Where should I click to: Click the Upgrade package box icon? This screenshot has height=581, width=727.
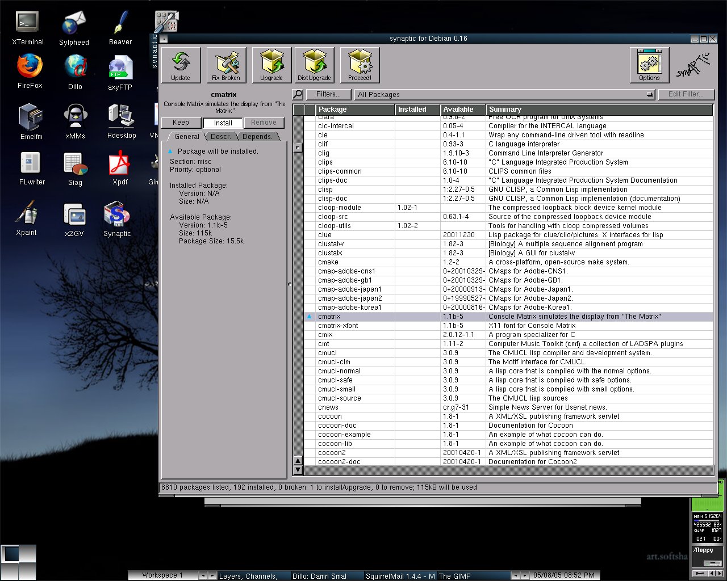271,65
